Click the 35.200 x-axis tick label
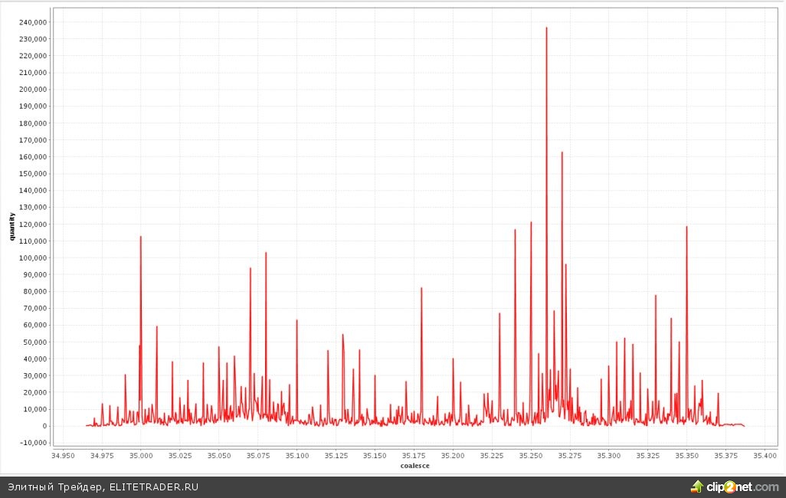786x498 pixels. click(453, 456)
